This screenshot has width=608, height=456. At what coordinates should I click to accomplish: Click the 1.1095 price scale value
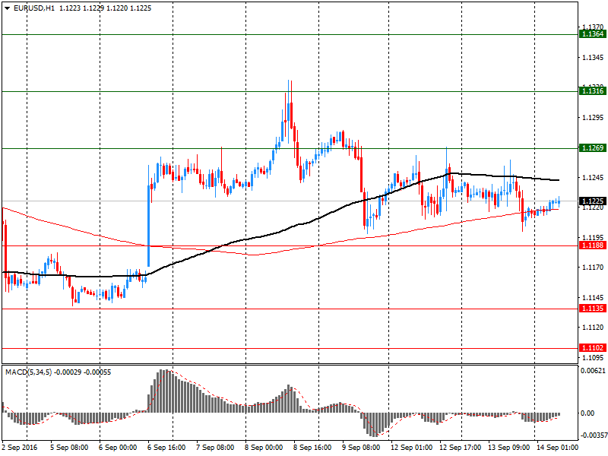coord(593,357)
